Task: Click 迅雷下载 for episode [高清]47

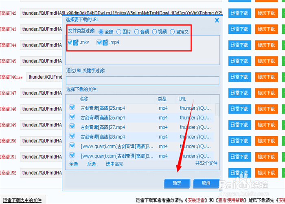Action: pyautogui.click(x=240, y=93)
